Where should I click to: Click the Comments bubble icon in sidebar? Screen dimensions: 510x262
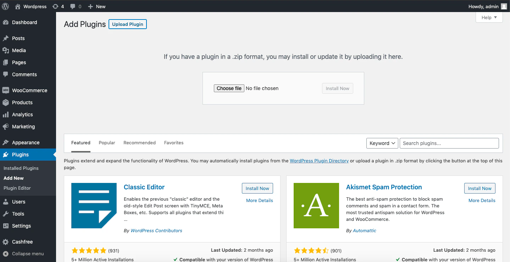click(x=5, y=74)
